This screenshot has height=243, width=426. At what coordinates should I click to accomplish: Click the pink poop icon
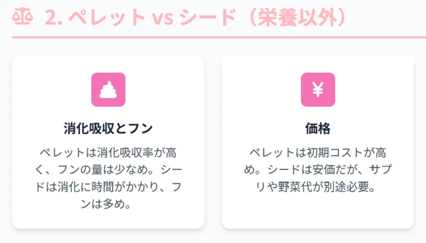click(108, 90)
